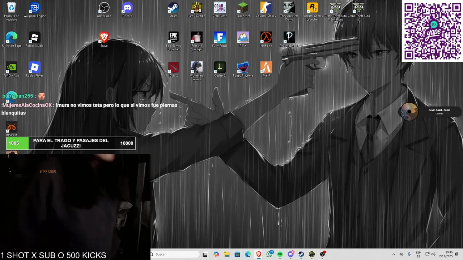Open File Explorer from the taskbar
Image resolution: width=463 pixels, height=260 pixels.
(227, 254)
